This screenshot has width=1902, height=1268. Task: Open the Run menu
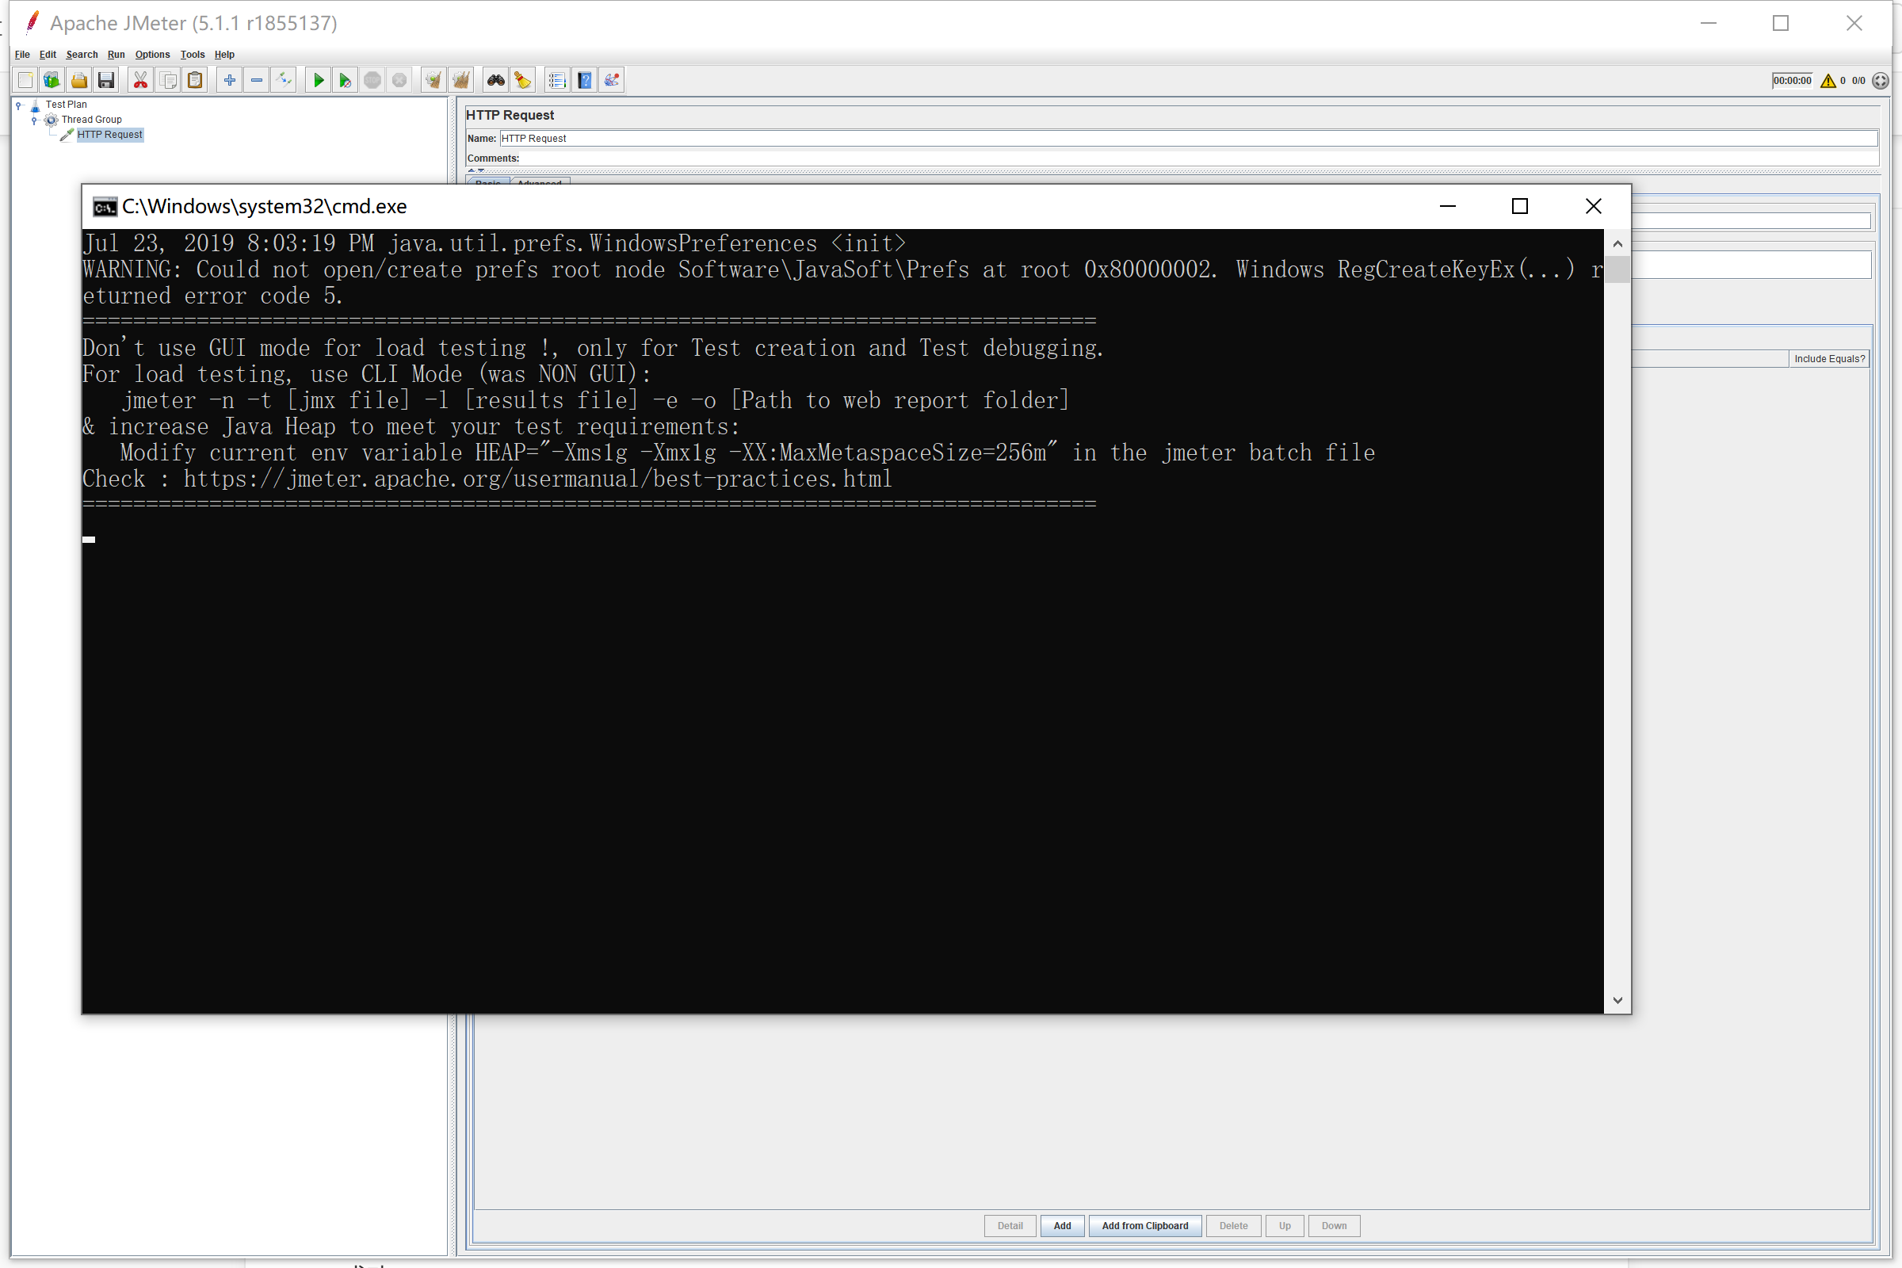coord(116,55)
